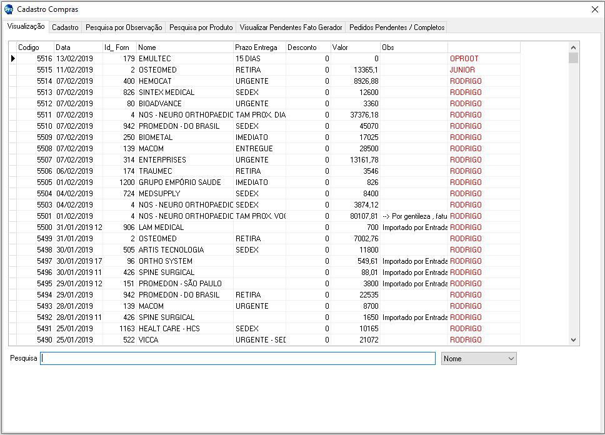The height and width of the screenshot is (435, 605).
Task: Click the Pesquisa text input field
Action: 237,359
